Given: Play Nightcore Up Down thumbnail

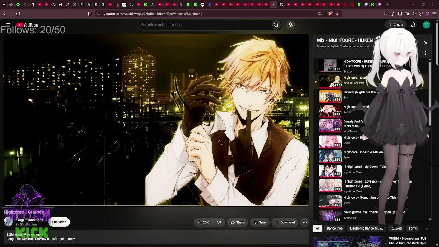Looking at the screenshot, I should pos(330,171).
